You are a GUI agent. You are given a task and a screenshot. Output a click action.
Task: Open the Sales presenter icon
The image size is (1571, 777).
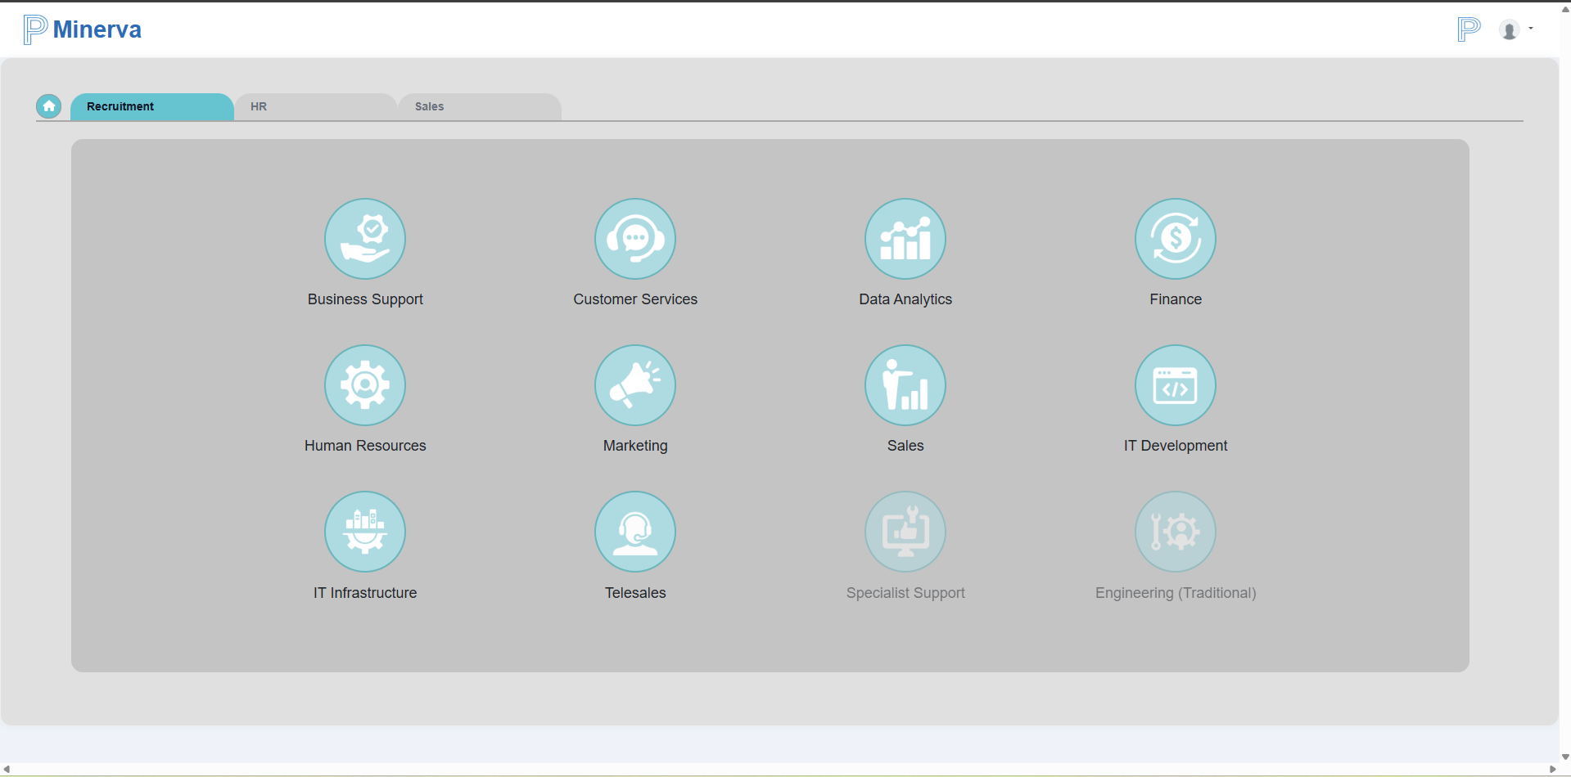(x=905, y=385)
